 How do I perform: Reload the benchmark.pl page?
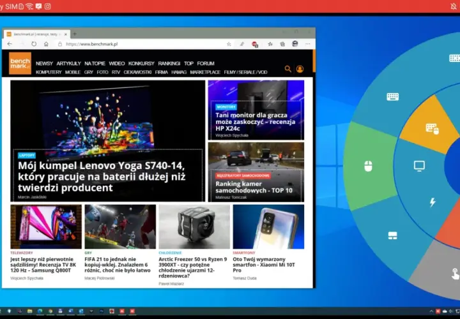(x=34, y=44)
